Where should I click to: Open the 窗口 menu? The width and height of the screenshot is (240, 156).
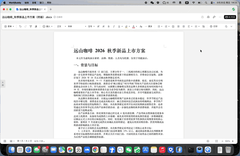pyautogui.click(x=42, y=3)
